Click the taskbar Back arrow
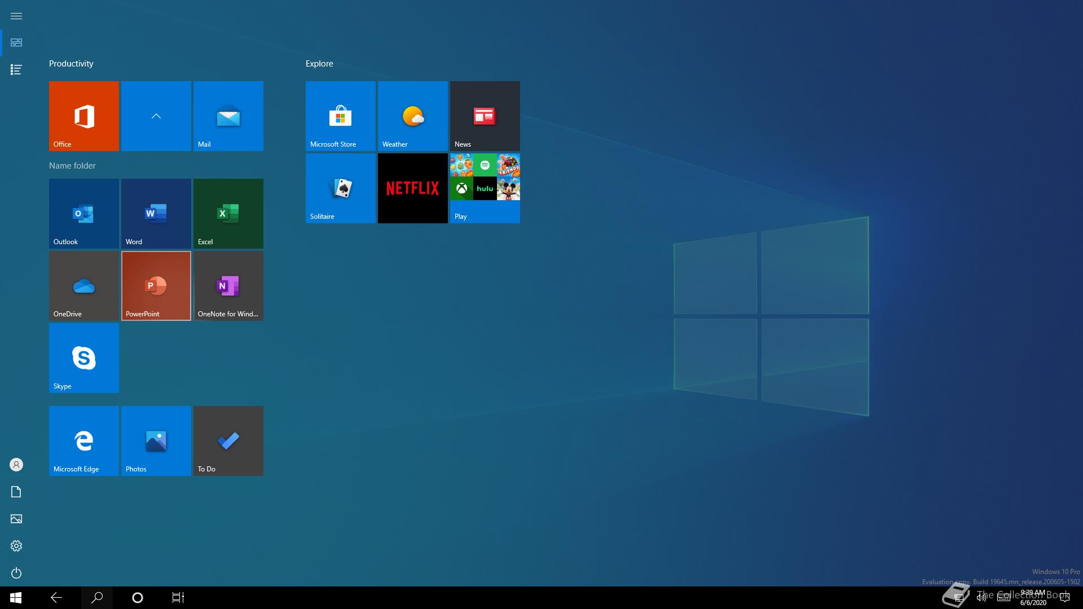Viewport: 1083px width, 609px height. point(56,598)
